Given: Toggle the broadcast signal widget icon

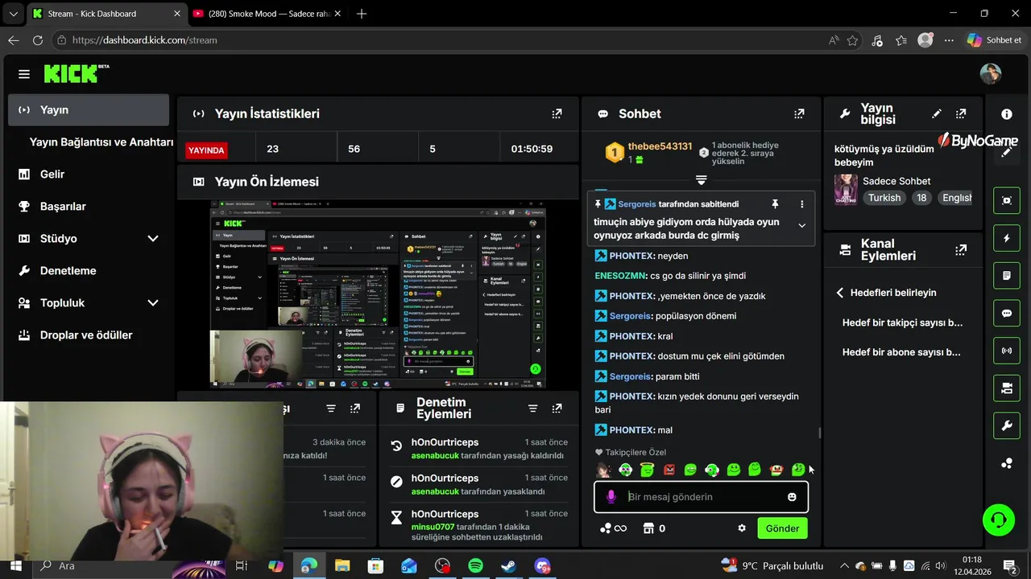Looking at the screenshot, I should (1007, 351).
